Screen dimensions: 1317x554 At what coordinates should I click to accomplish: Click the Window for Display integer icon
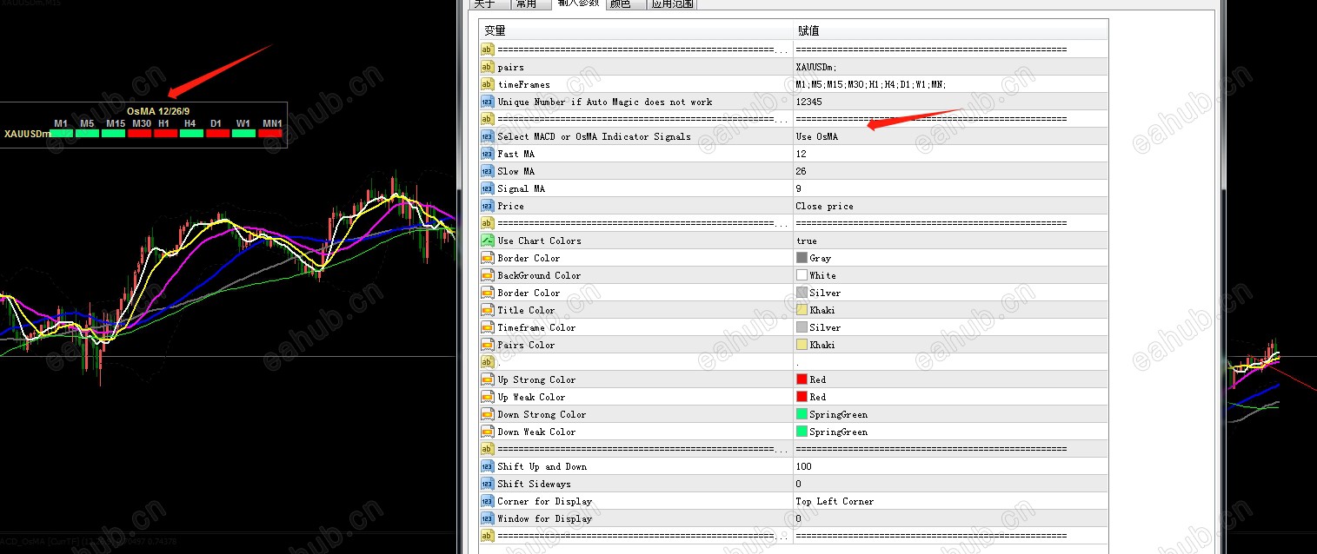(x=487, y=518)
